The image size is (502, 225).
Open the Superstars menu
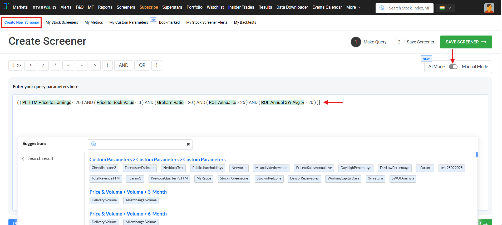[x=172, y=7]
